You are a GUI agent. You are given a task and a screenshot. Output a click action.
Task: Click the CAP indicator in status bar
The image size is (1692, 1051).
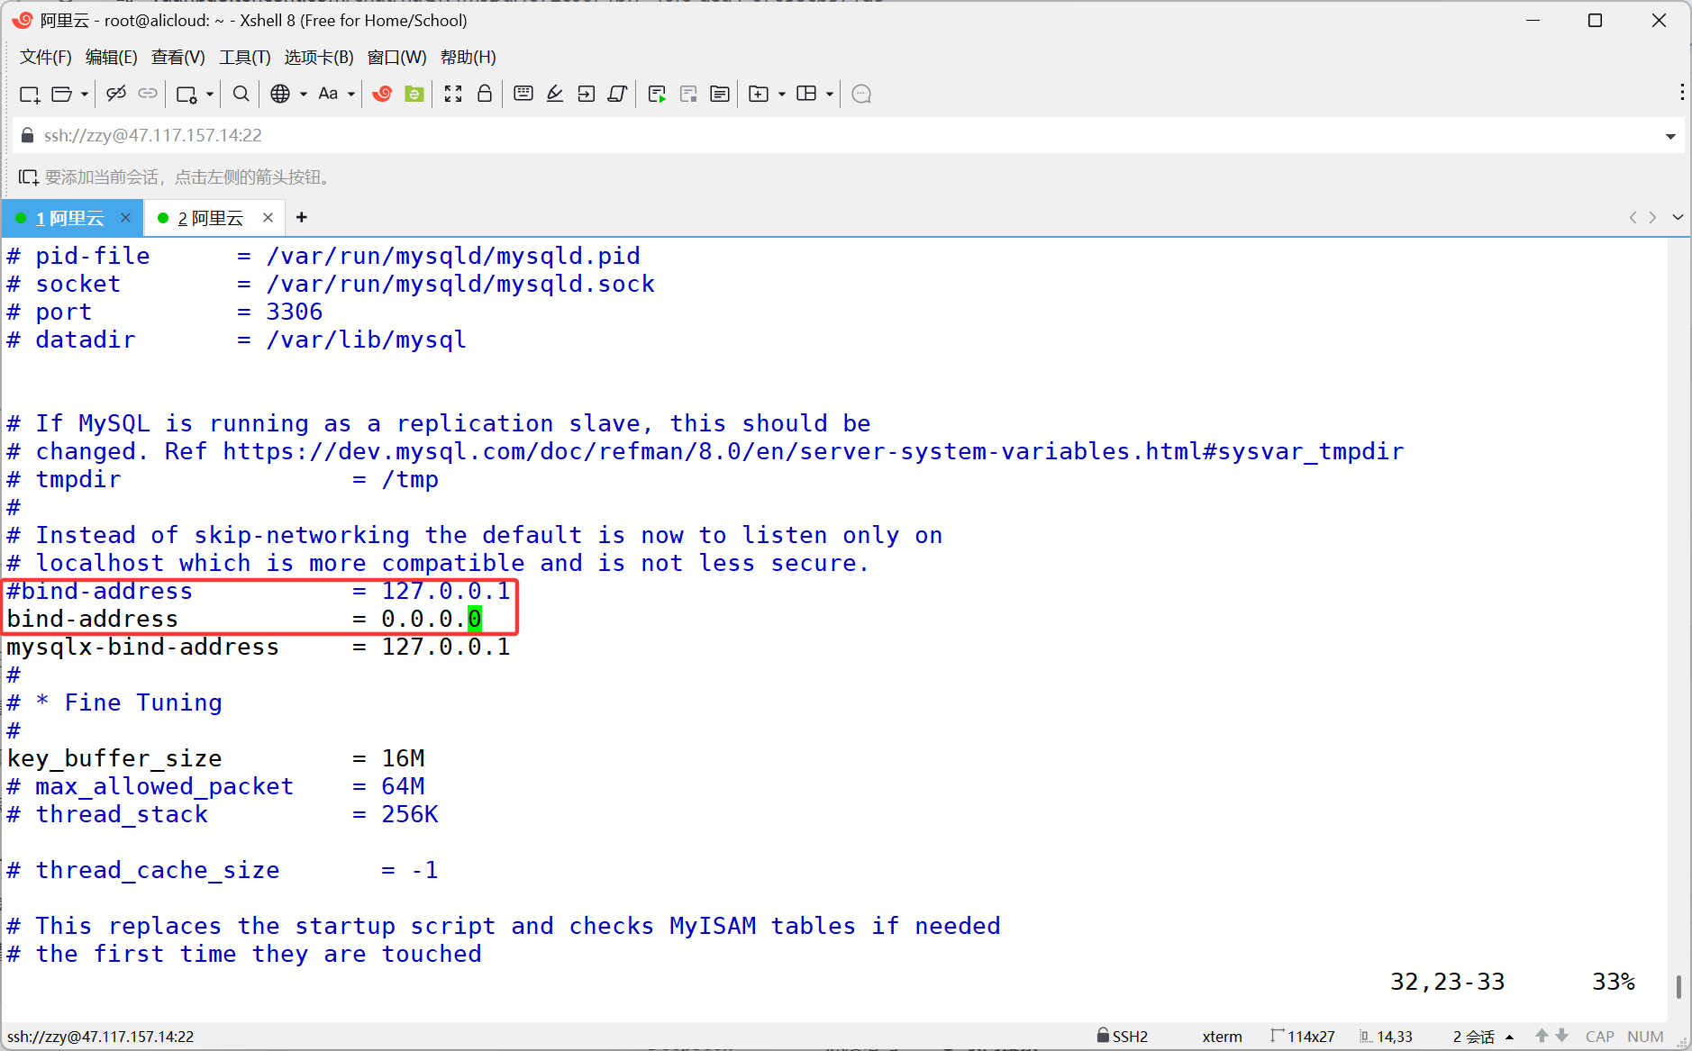1599,1037
